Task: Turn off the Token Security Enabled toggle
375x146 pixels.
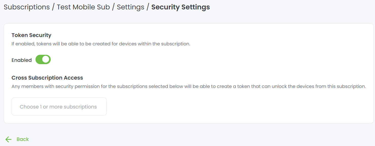Action: point(43,60)
